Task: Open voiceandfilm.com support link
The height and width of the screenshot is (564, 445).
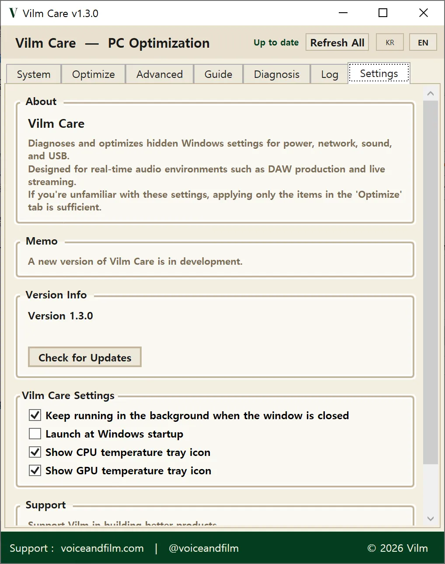Action: tap(102, 548)
